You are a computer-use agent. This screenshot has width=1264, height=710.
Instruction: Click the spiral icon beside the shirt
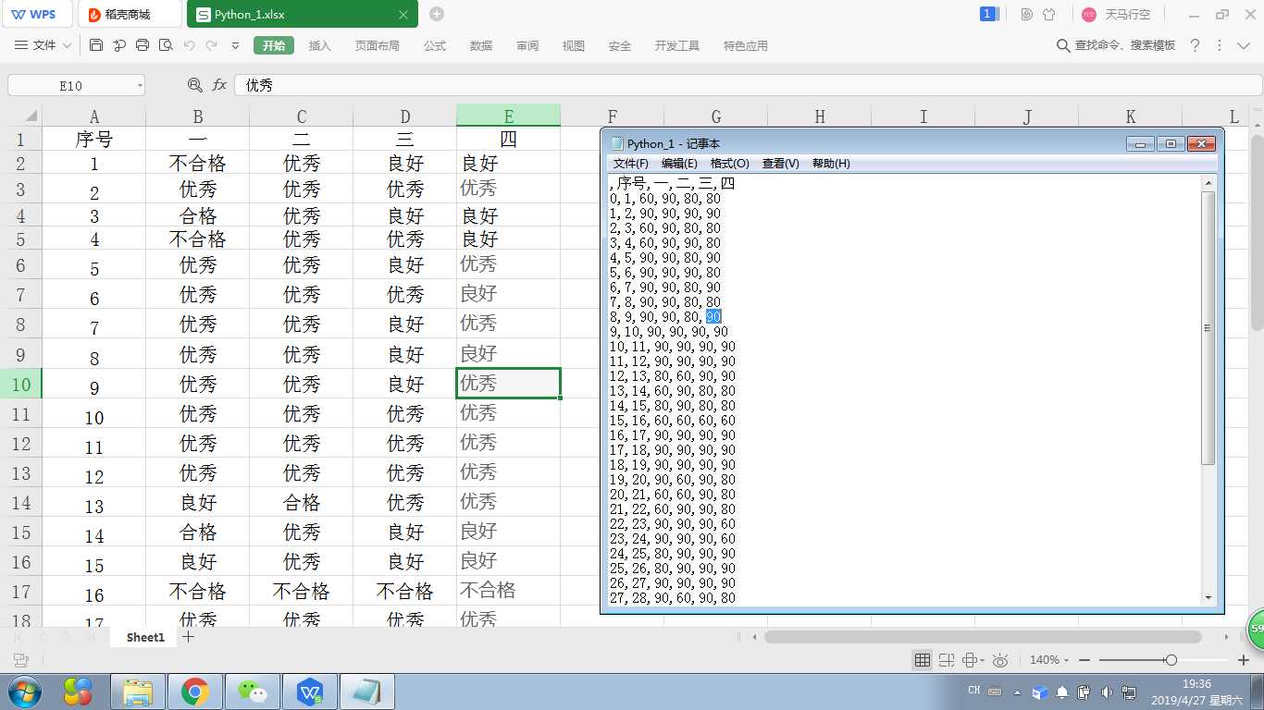[x=1027, y=14]
